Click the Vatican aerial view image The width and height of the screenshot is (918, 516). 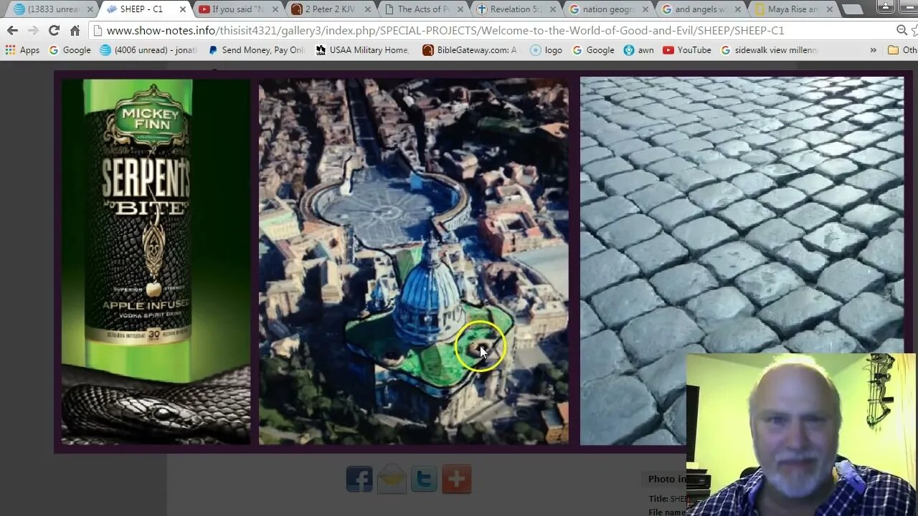point(414,262)
